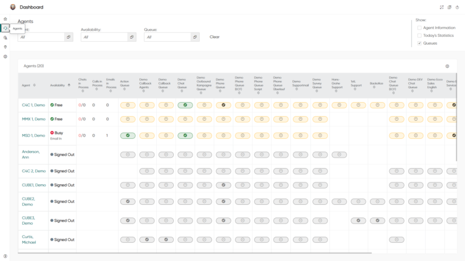Click the location pin sidebar icon
The width and height of the screenshot is (465, 261).
point(5,47)
